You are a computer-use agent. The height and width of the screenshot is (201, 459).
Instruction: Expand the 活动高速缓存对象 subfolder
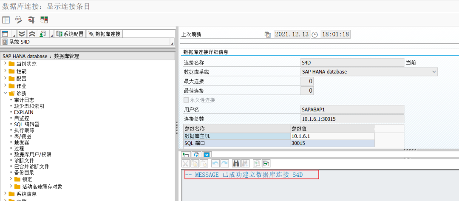[x=11, y=187]
